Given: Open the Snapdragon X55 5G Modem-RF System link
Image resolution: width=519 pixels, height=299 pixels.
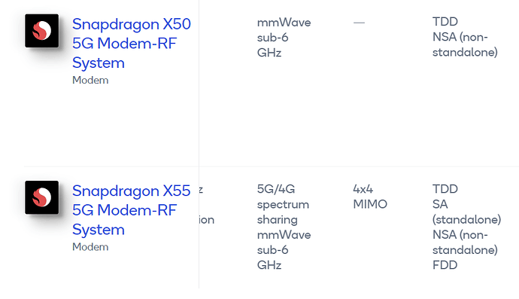Looking at the screenshot, I should [x=132, y=210].
